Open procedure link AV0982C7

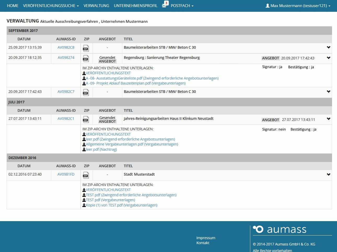pyautogui.click(x=66, y=92)
